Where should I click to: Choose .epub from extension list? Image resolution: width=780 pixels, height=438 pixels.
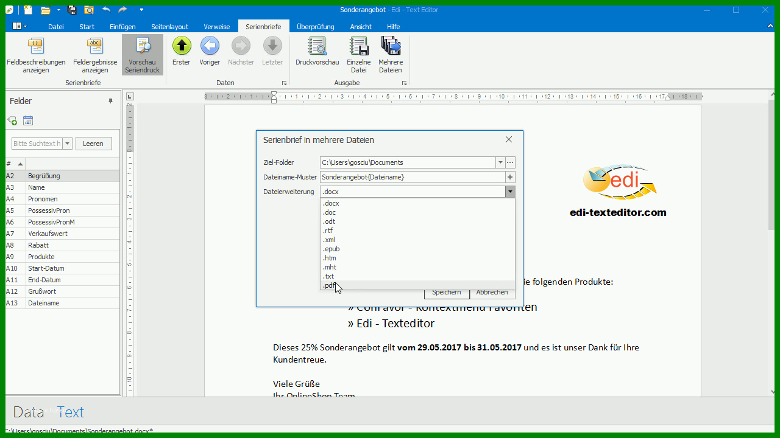click(x=417, y=249)
